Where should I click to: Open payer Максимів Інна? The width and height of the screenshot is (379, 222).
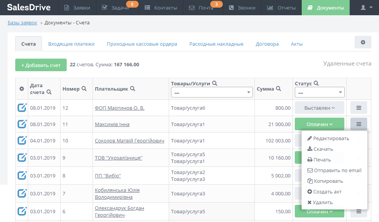click(112, 124)
